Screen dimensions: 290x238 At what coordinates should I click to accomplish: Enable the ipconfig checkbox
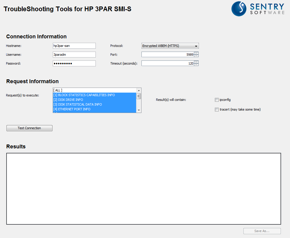pos(217,100)
